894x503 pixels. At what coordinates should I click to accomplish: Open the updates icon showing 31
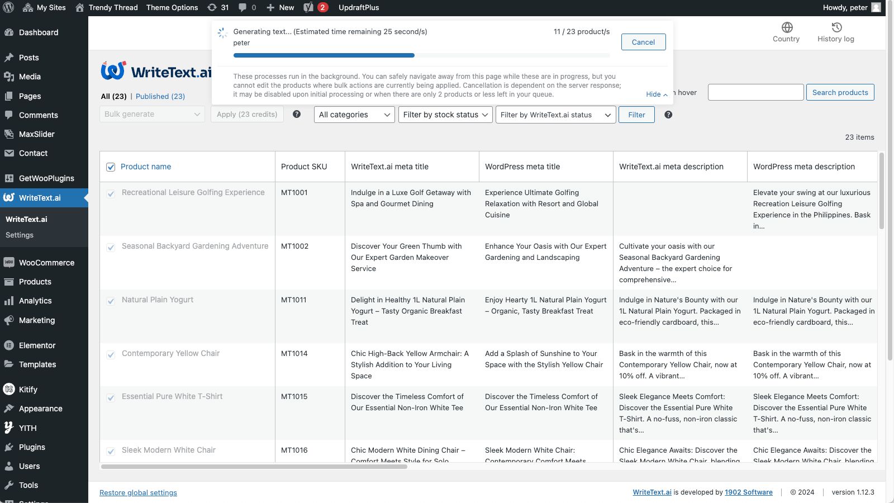[x=218, y=7]
